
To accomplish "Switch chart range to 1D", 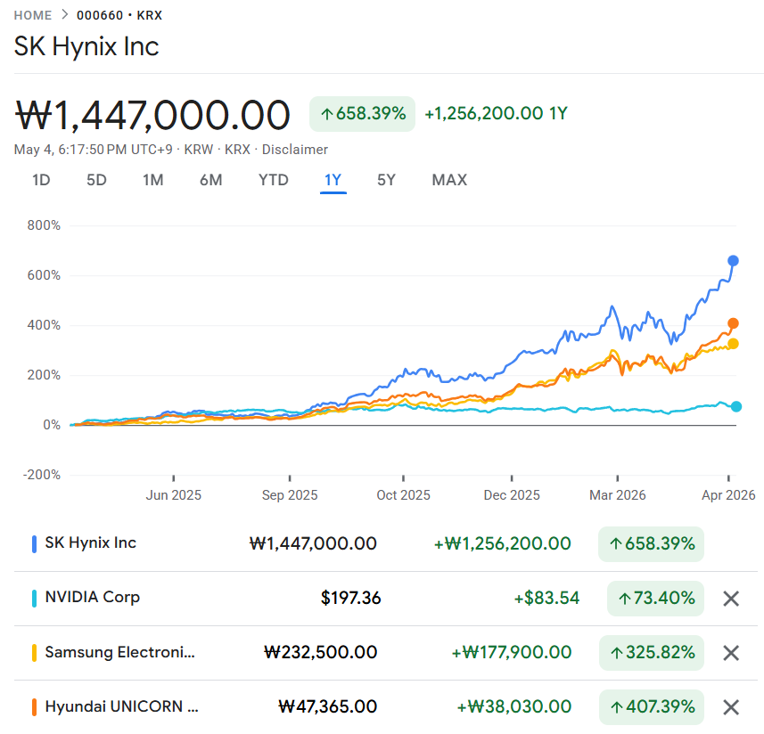I will (x=41, y=180).
